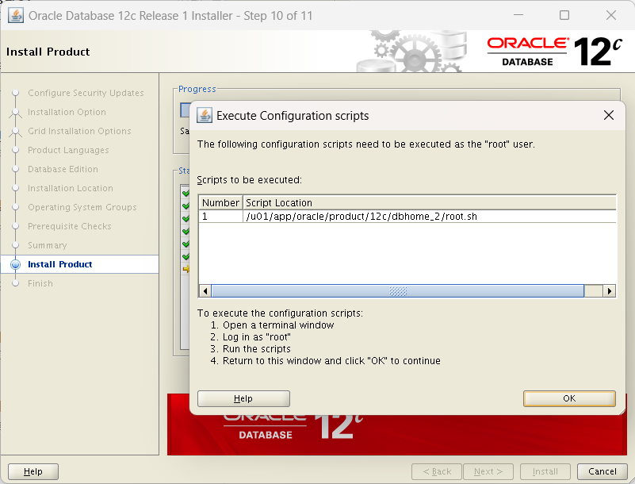Click the "Run the scripts" instruction

[256, 348]
